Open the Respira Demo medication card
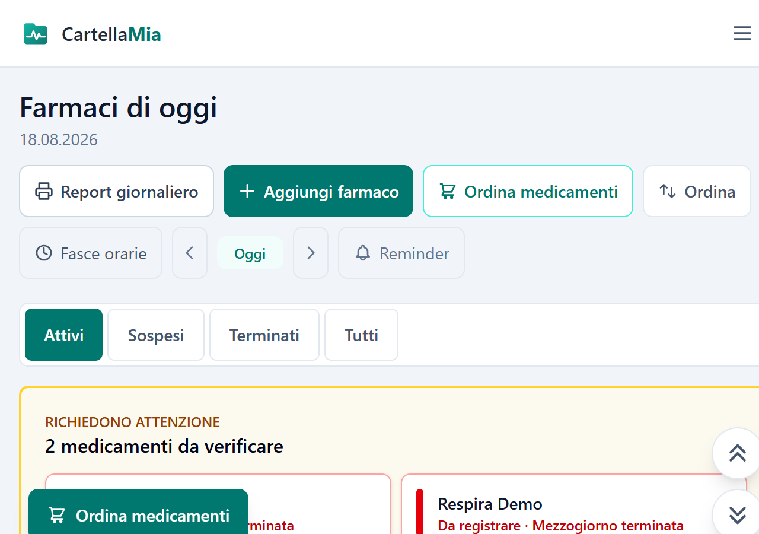The image size is (759, 534). pyautogui.click(x=574, y=504)
